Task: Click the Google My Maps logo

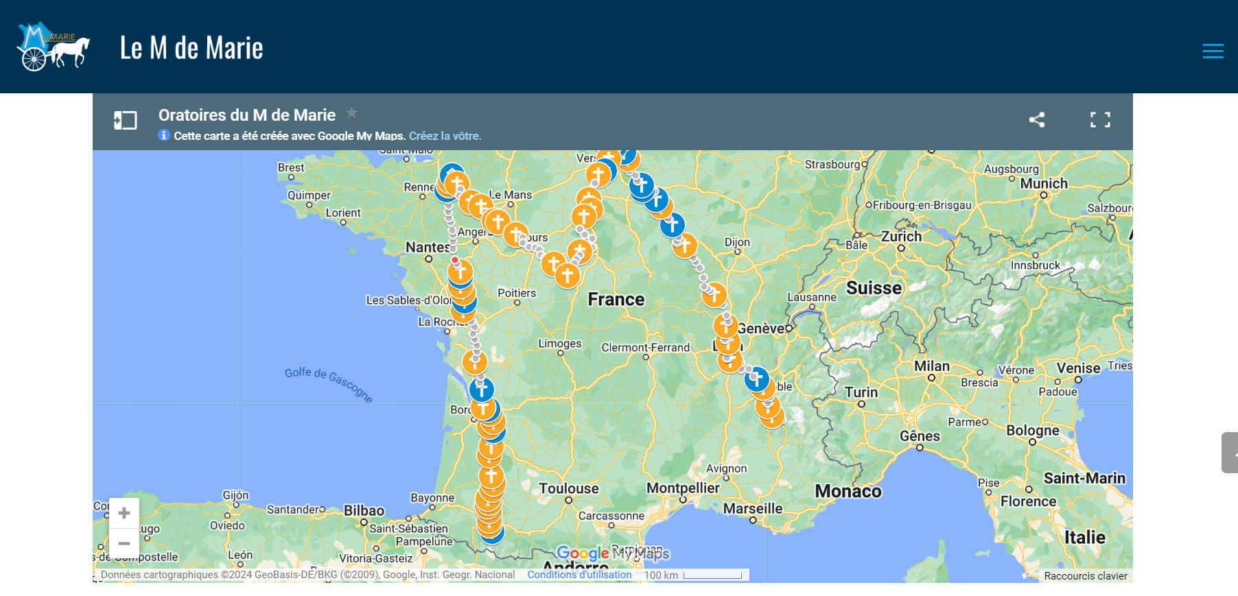Action: point(612,553)
